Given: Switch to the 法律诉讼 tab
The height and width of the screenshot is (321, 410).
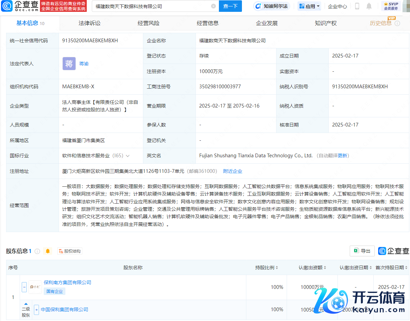Looking at the screenshot, I should [x=89, y=23].
